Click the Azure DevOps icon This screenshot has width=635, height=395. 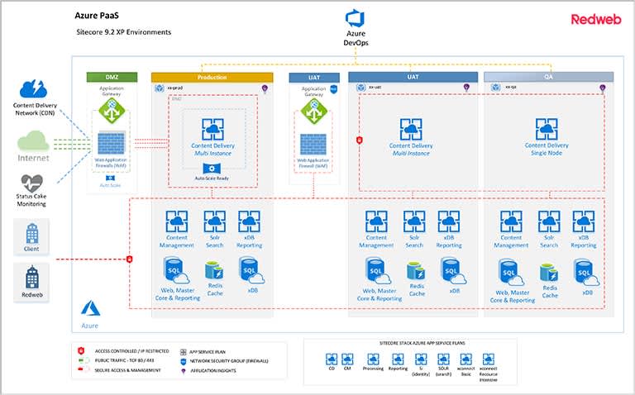356,18
